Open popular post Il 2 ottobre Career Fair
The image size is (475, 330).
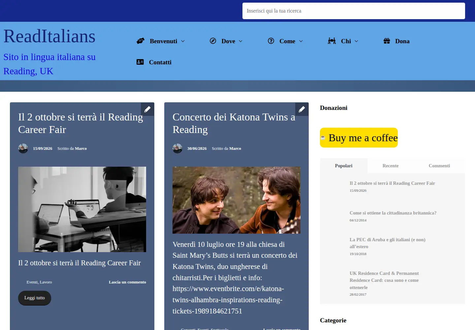pyautogui.click(x=392, y=183)
